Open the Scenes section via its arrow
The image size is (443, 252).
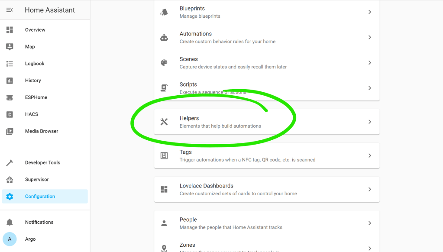coord(370,62)
